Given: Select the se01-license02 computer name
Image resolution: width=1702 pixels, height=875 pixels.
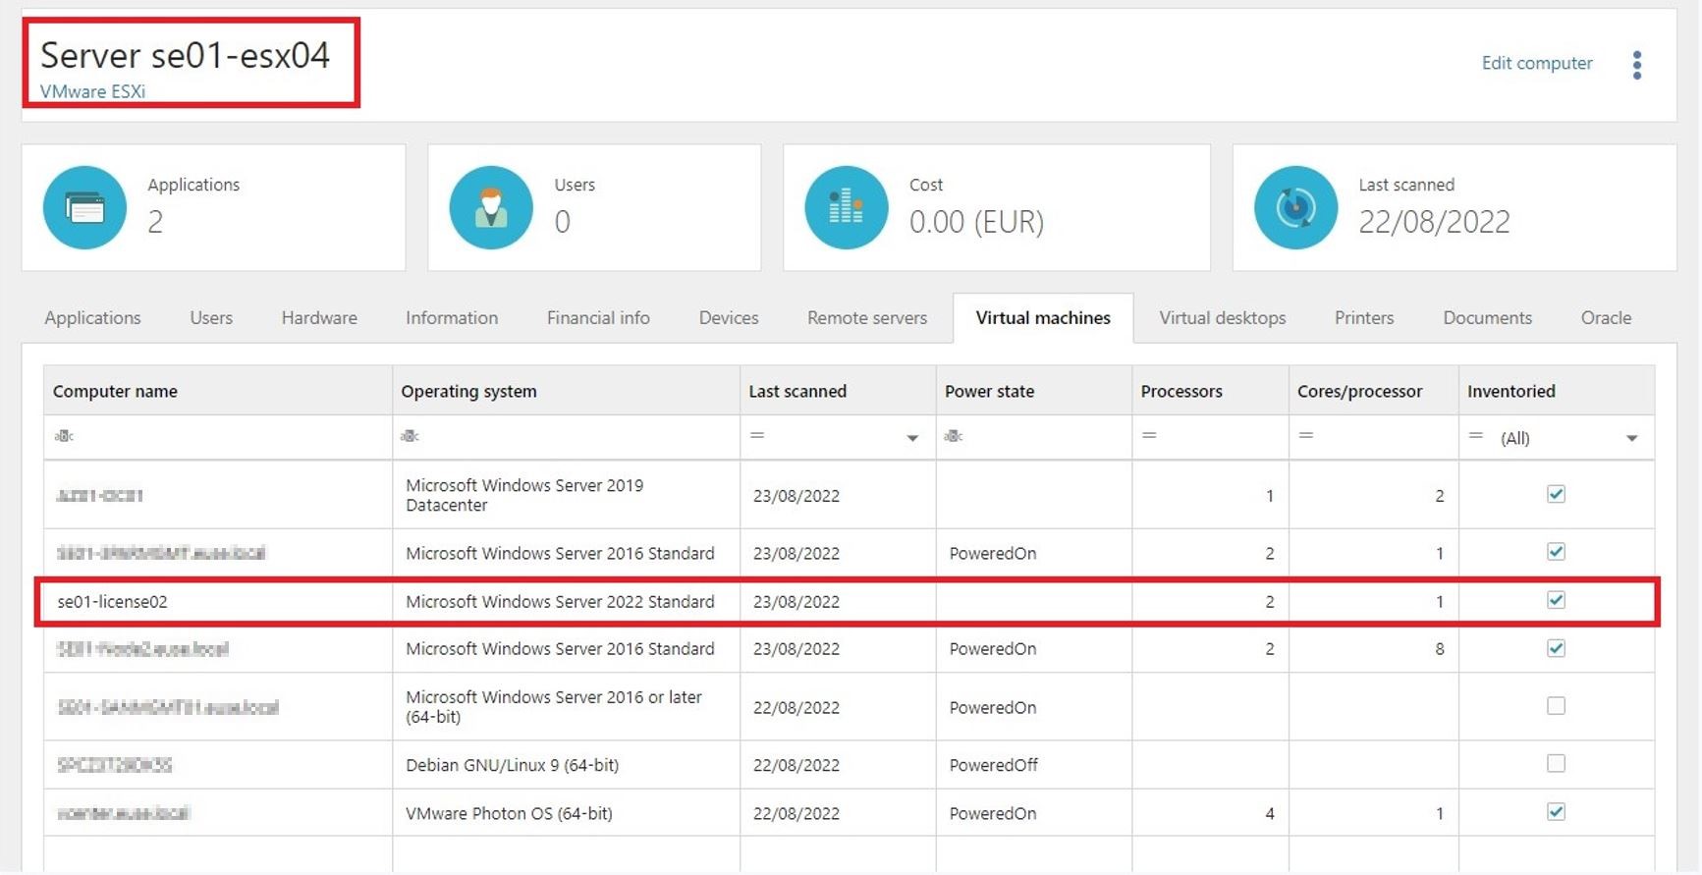Looking at the screenshot, I should point(112,602).
